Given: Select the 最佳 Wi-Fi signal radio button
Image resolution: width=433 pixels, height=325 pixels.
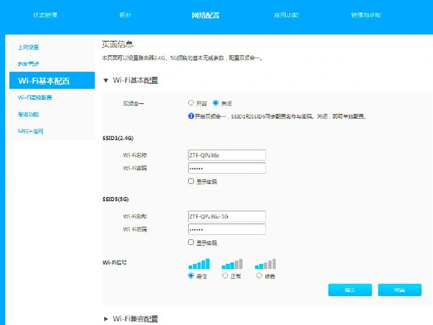Looking at the screenshot, I should (191, 276).
